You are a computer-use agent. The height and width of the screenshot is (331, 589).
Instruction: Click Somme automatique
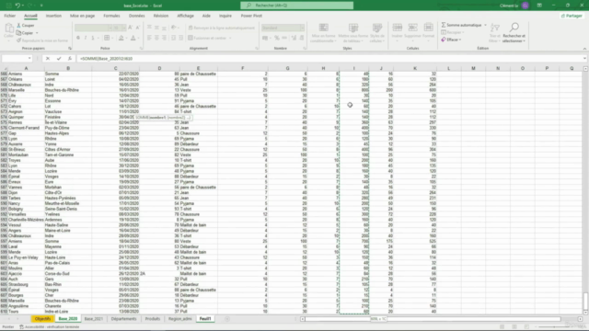(x=461, y=25)
